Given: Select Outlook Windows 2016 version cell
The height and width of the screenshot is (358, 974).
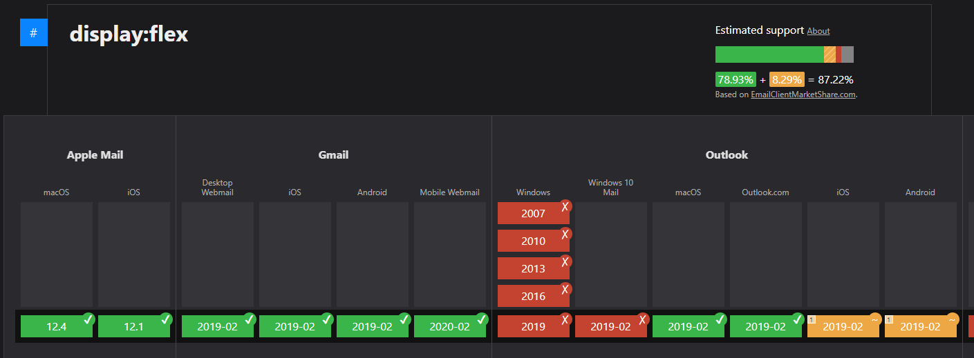Looking at the screenshot, I should point(532,297).
